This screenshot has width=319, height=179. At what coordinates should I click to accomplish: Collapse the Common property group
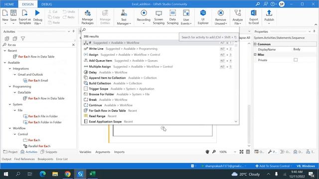point(255,44)
